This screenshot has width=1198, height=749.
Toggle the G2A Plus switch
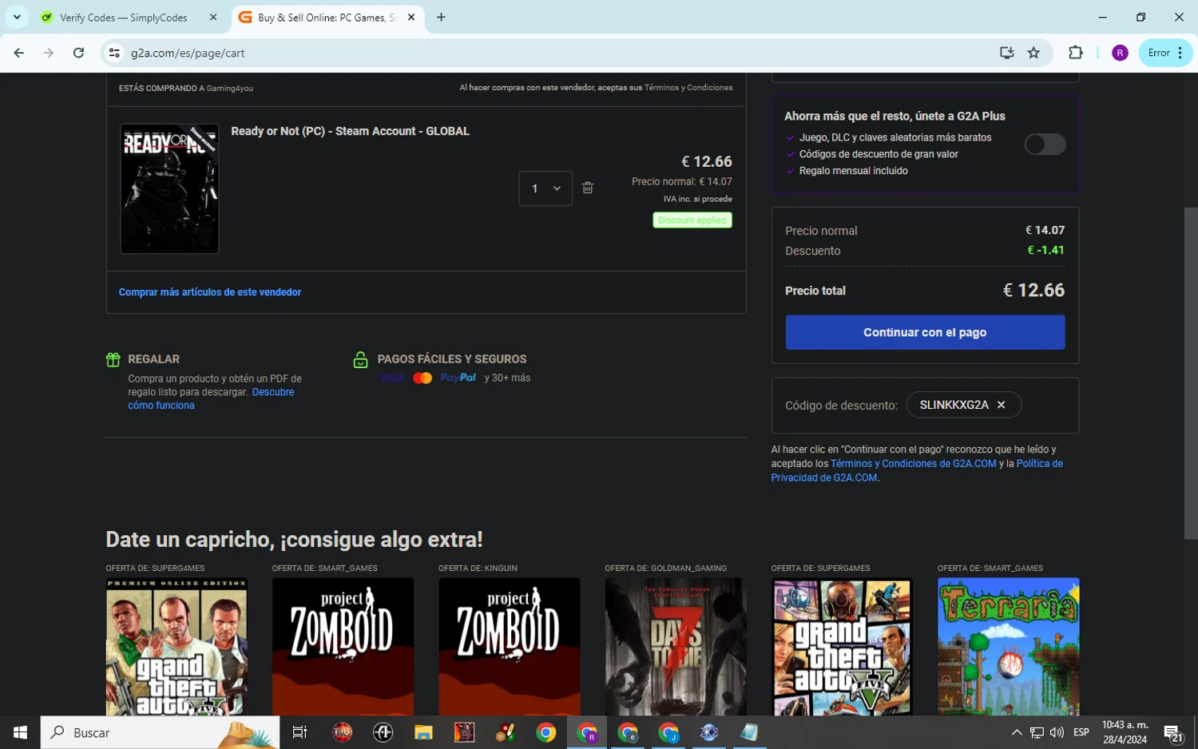click(1045, 145)
